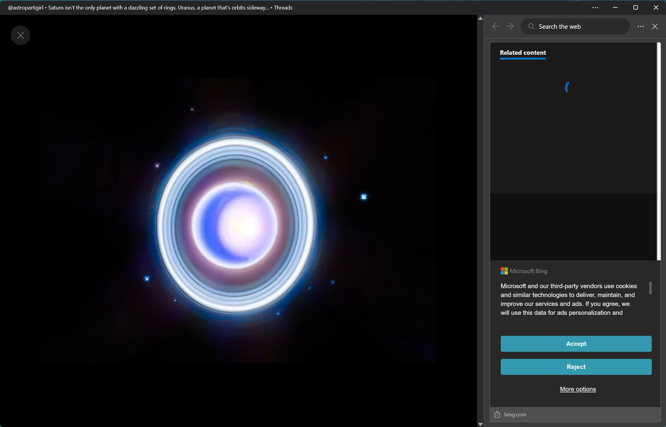
Task: Click the Microsoft Bing logo
Action: pos(524,271)
